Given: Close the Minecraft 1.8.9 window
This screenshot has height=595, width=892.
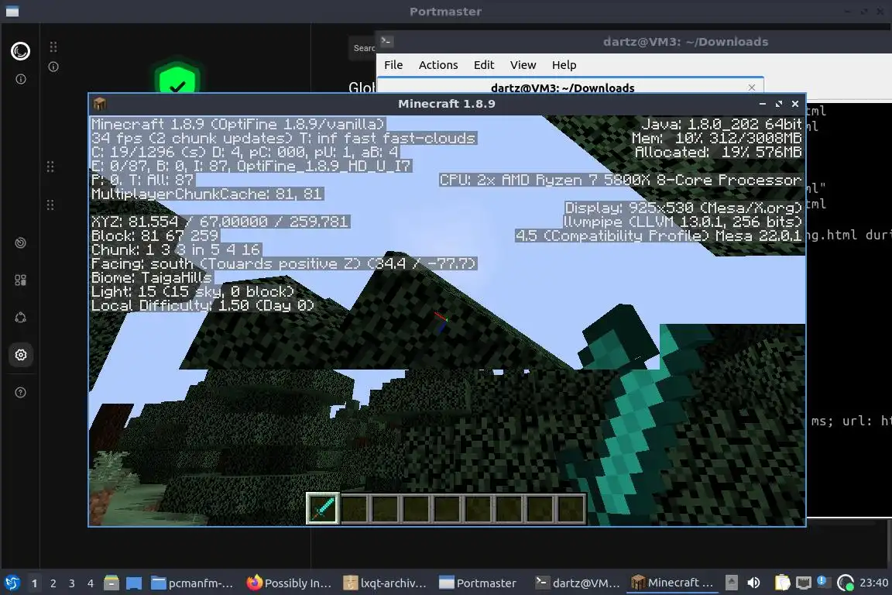Looking at the screenshot, I should click(x=795, y=104).
